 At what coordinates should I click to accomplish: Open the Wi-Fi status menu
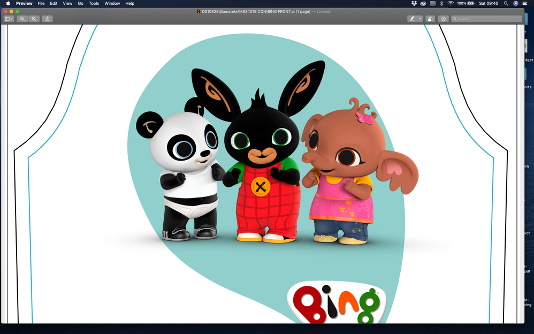451,3
